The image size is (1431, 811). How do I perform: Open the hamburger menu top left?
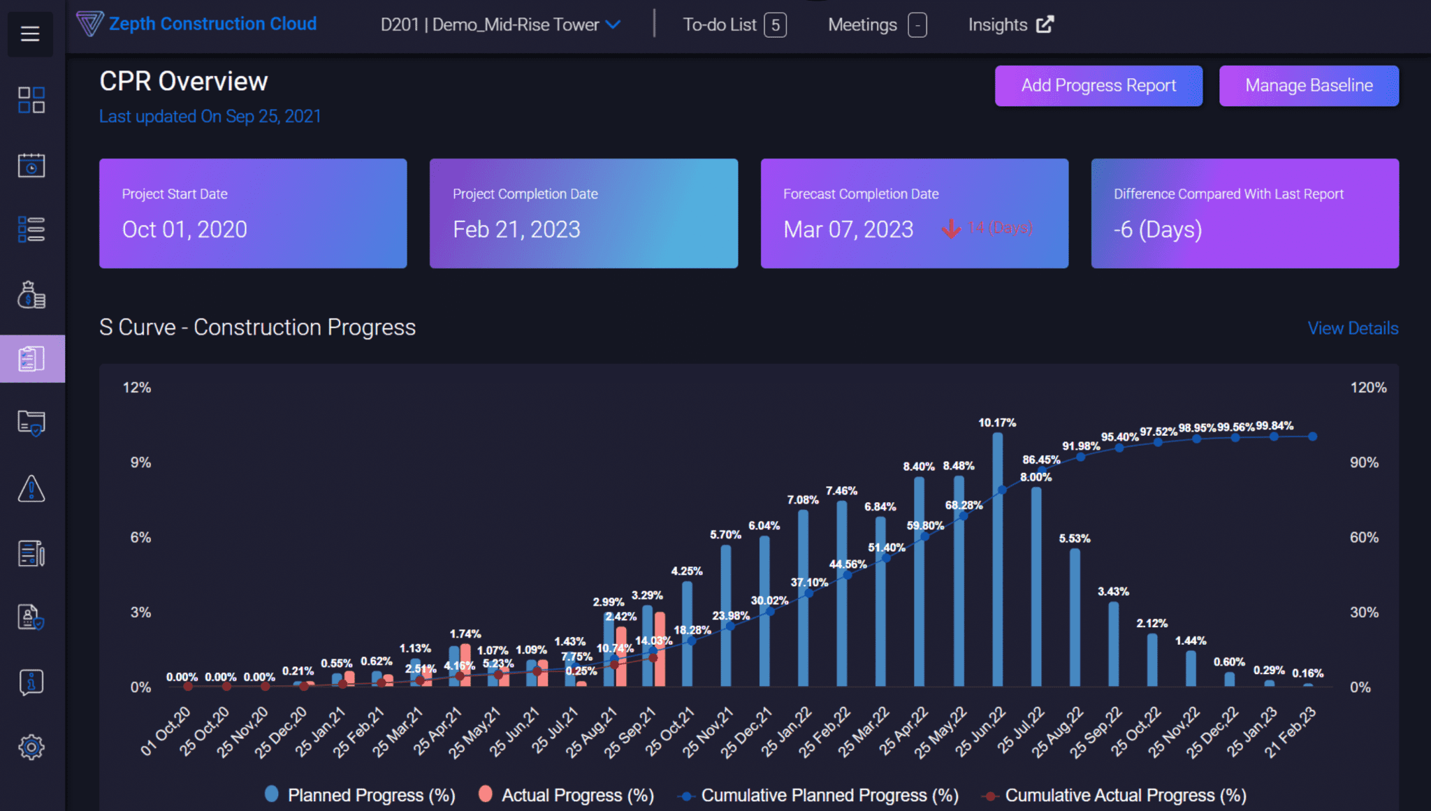[x=30, y=34]
